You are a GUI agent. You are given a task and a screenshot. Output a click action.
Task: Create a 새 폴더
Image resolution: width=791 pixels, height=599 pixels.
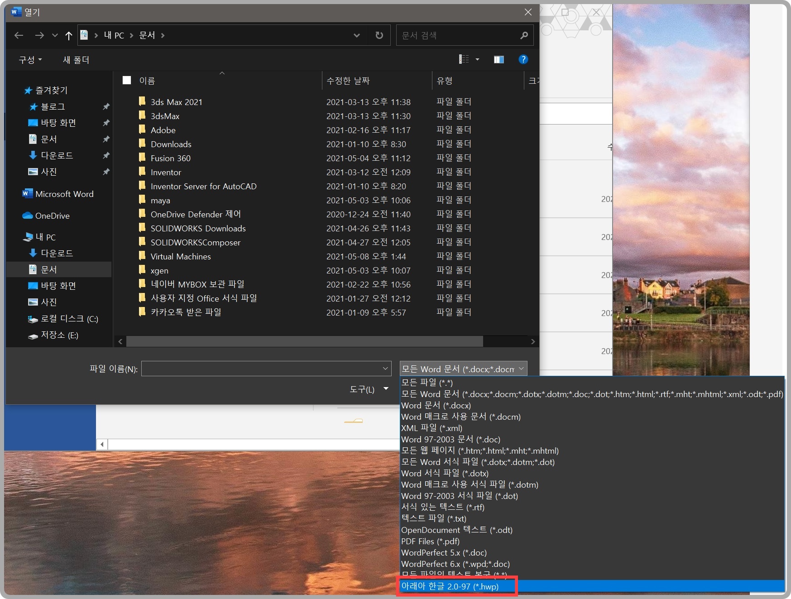[x=76, y=60]
